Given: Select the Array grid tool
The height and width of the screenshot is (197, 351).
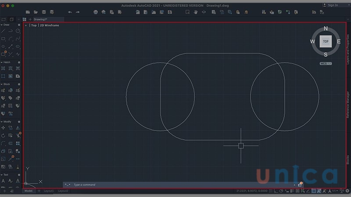Looking at the screenshot, I should coord(18,143).
